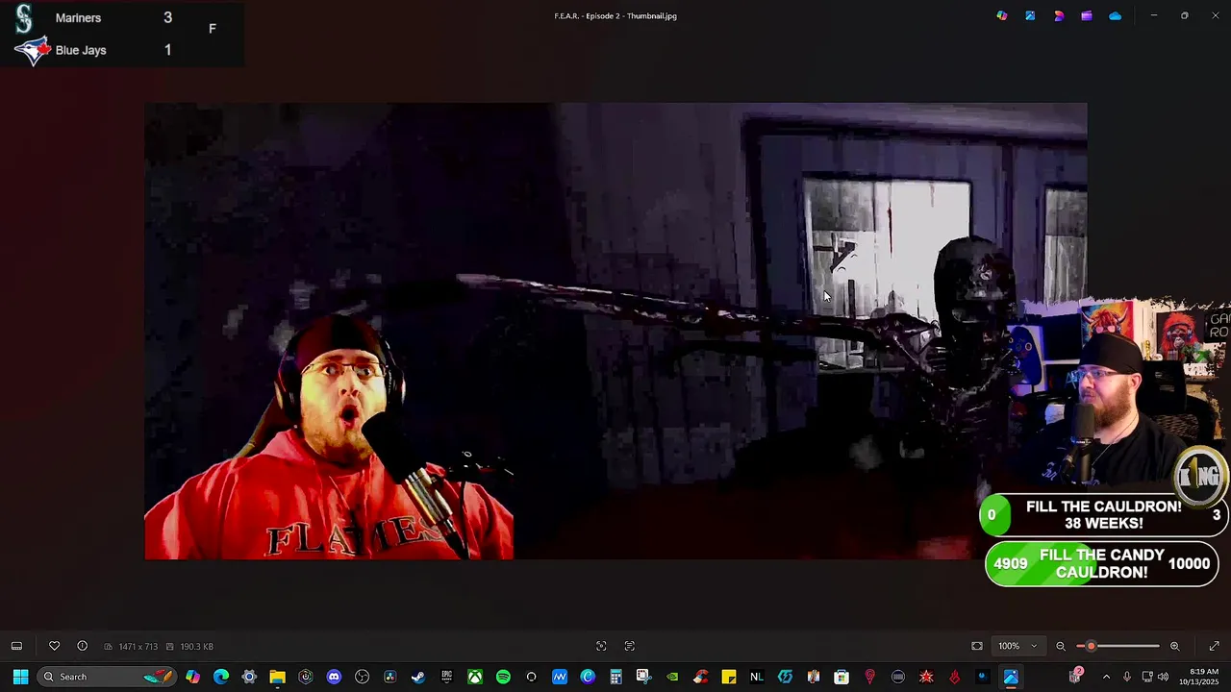Click the zoom out magnifier icon
Screen dimensions: 1231x692
coord(1061,646)
